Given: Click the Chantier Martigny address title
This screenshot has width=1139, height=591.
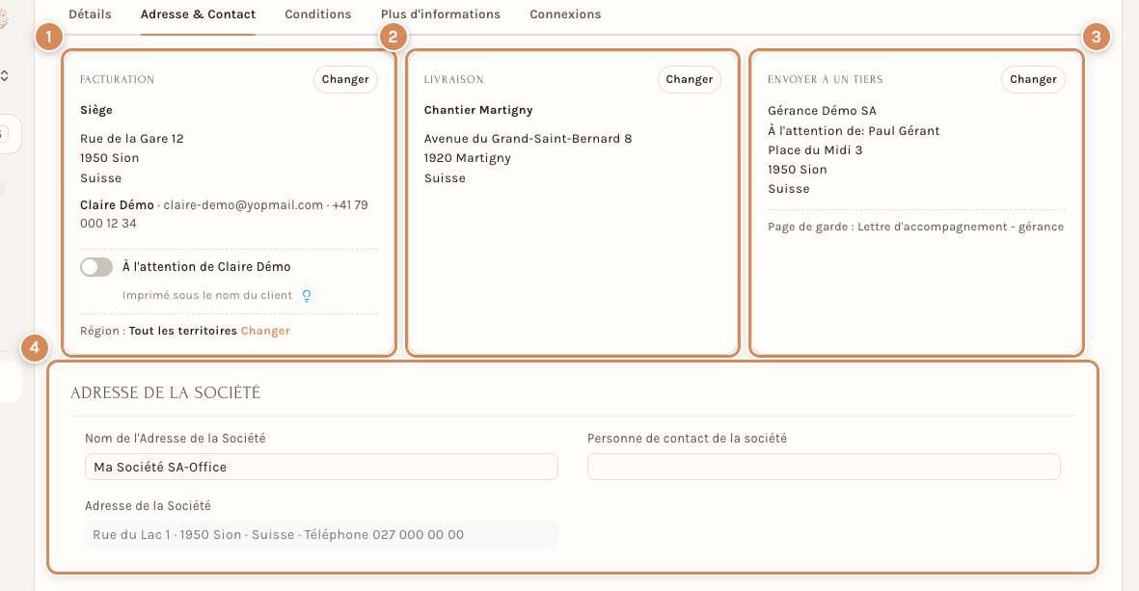Looking at the screenshot, I should pos(478,110).
